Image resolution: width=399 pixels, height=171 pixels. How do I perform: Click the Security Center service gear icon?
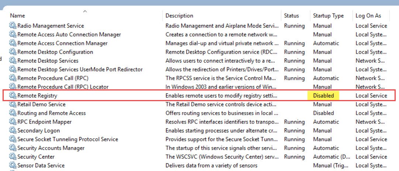click(13, 157)
